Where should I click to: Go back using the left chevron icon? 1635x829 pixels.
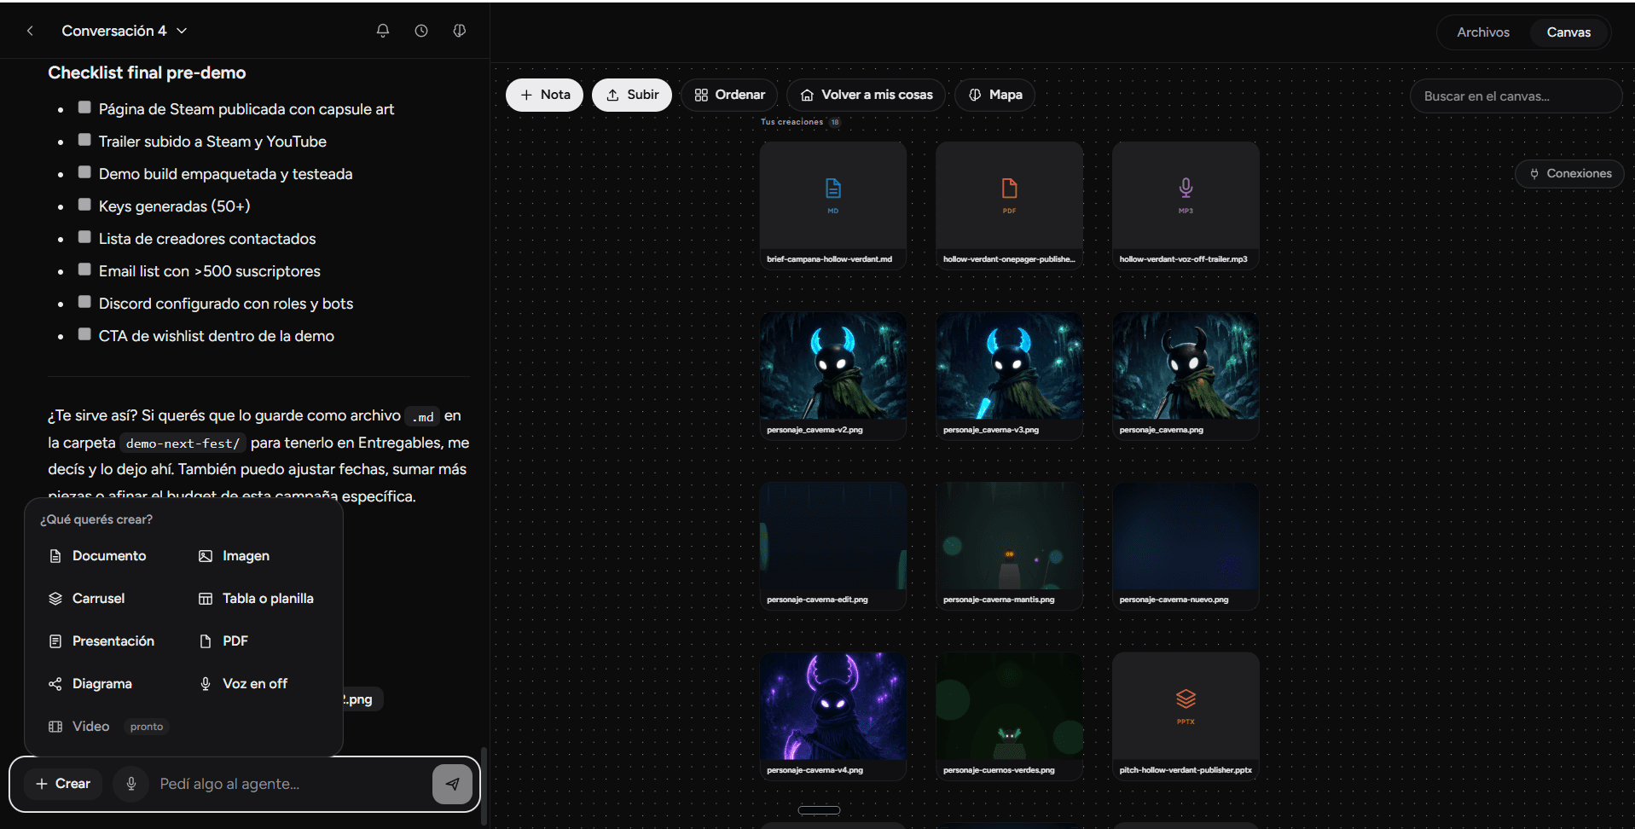tap(30, 31)
